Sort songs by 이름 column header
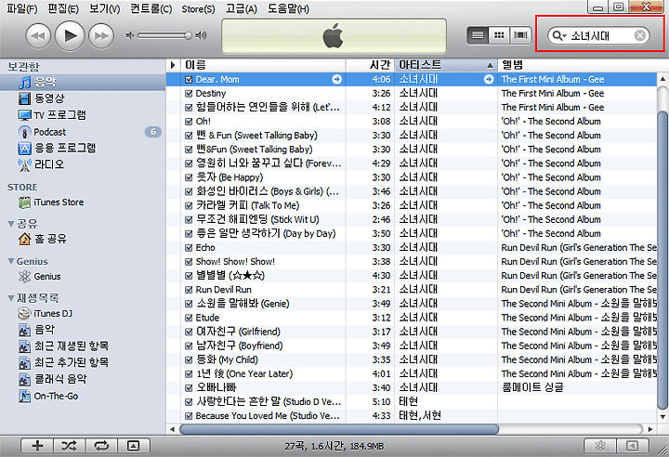Screen dimensions: 669x457 click(x=263, y=65)
